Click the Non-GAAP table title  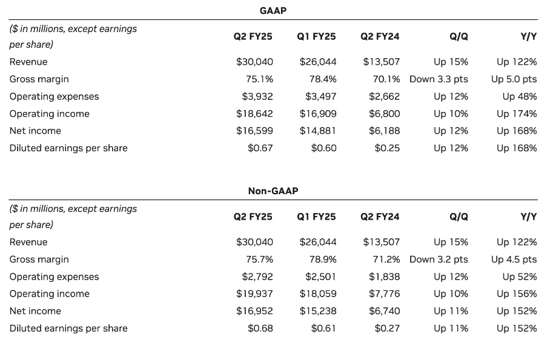coord(273,191)
